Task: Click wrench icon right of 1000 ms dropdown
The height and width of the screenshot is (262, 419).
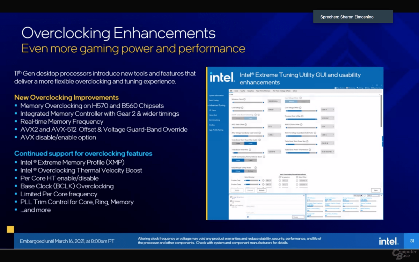Action: (382, 195)
